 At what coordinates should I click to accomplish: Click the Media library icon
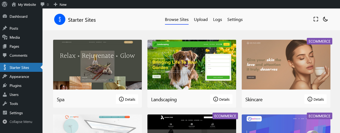5,37
